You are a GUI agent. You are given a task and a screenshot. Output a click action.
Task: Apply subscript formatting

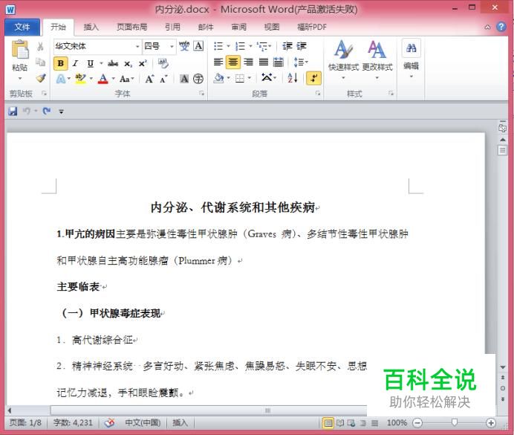click(x=128, y=64)
